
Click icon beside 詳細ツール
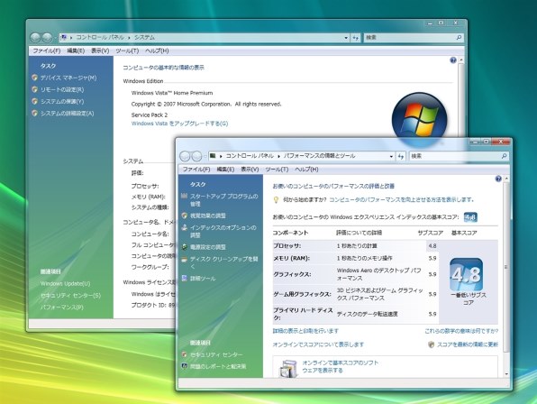coord(184,278)
